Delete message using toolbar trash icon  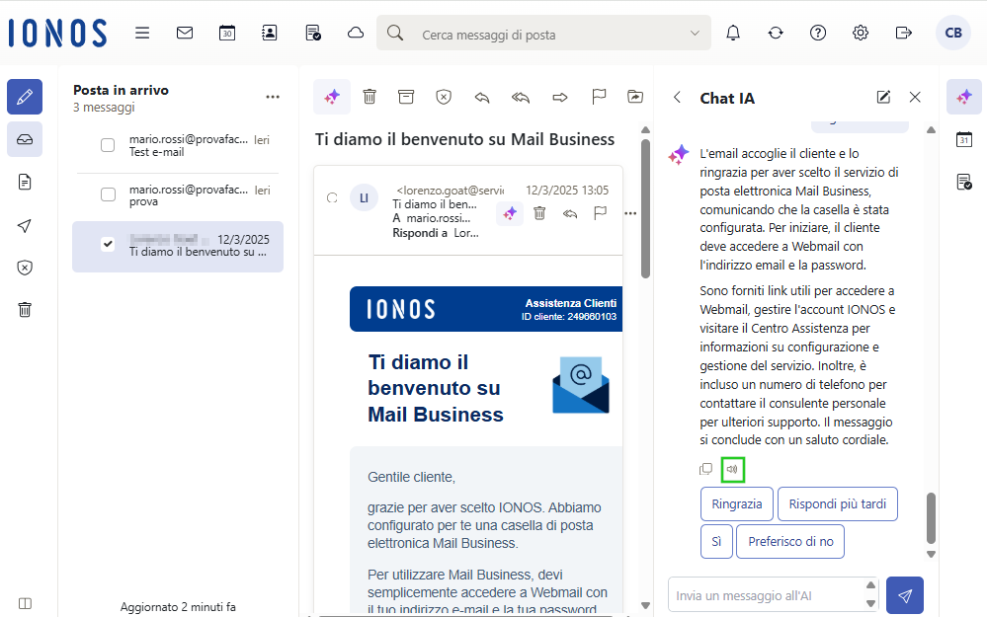[370, 97]
